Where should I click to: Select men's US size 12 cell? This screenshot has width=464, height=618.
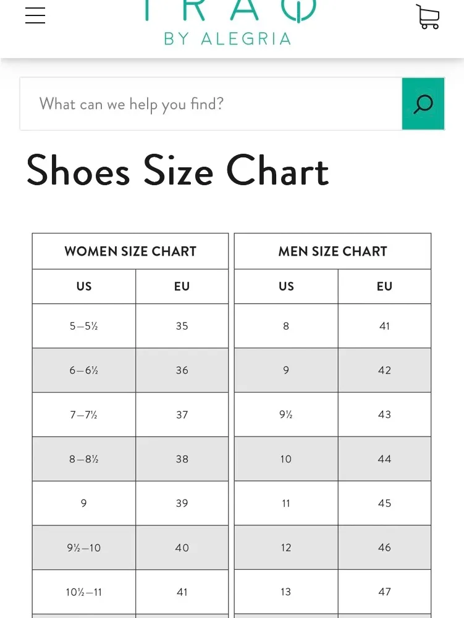click(x=286, y=548)
